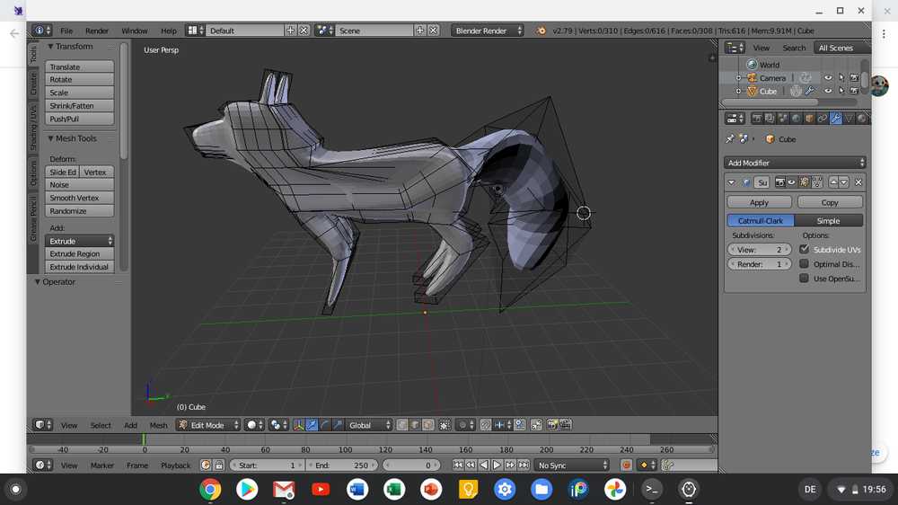Enable the Optimal Display checkbox

[804, 264]
